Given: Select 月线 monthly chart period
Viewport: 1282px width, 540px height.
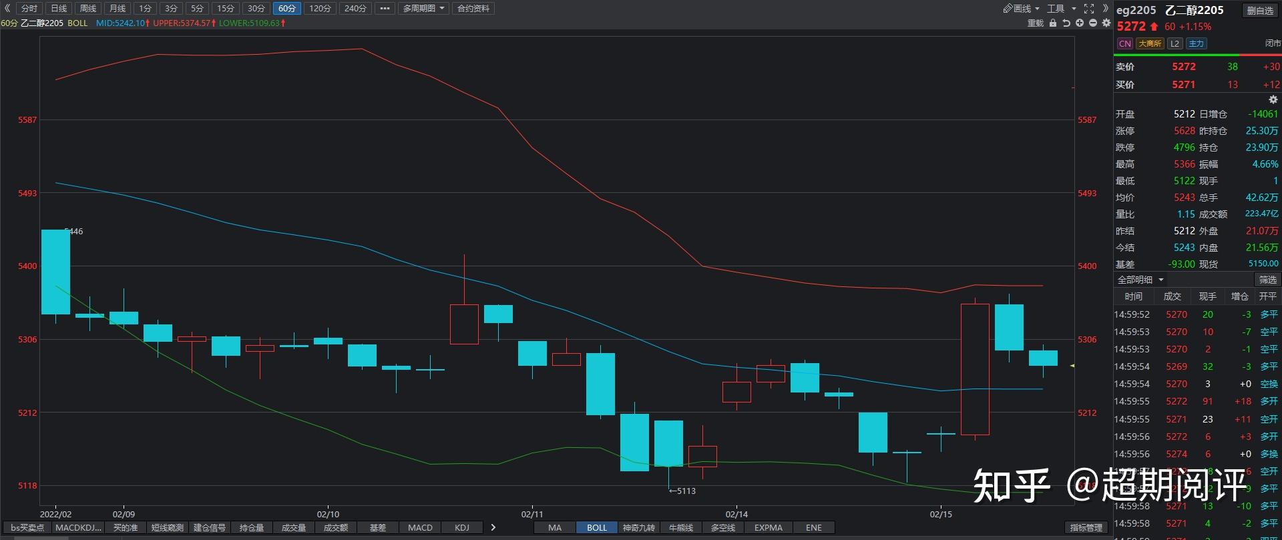Looking at the screenshot, I should pyautogui.click(x=117, y=9).
